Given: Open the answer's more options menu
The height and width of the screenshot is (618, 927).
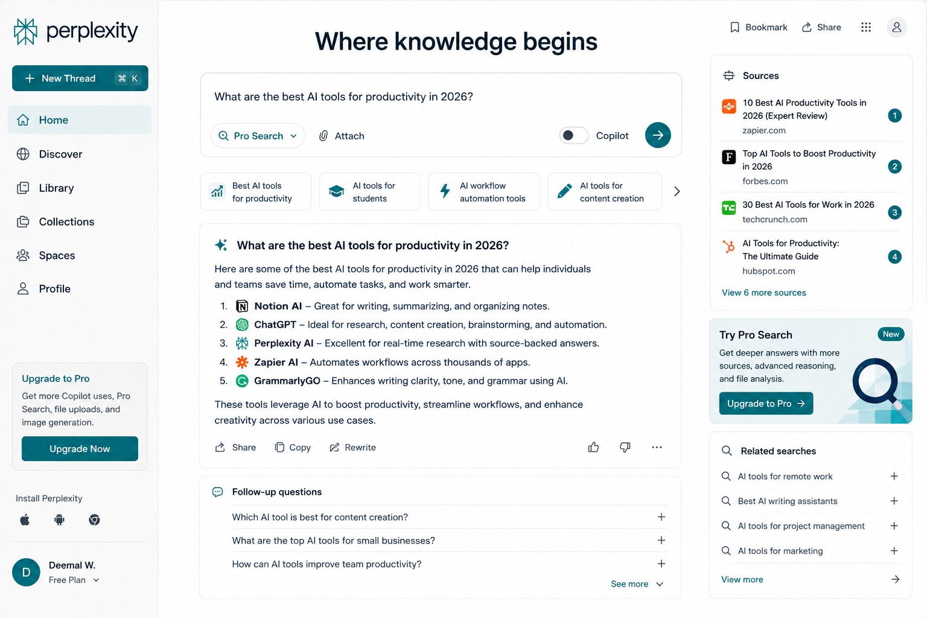Looking at the screenshot, I should (x=657, y=447).
